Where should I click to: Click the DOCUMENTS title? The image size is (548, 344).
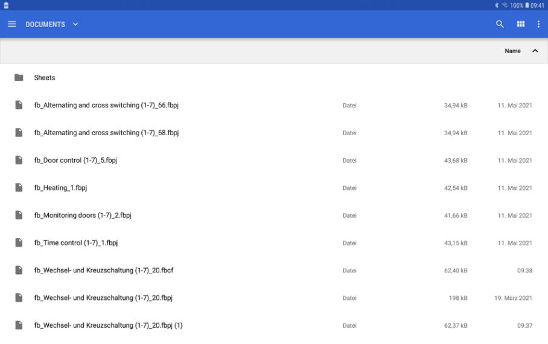point(45,25)
